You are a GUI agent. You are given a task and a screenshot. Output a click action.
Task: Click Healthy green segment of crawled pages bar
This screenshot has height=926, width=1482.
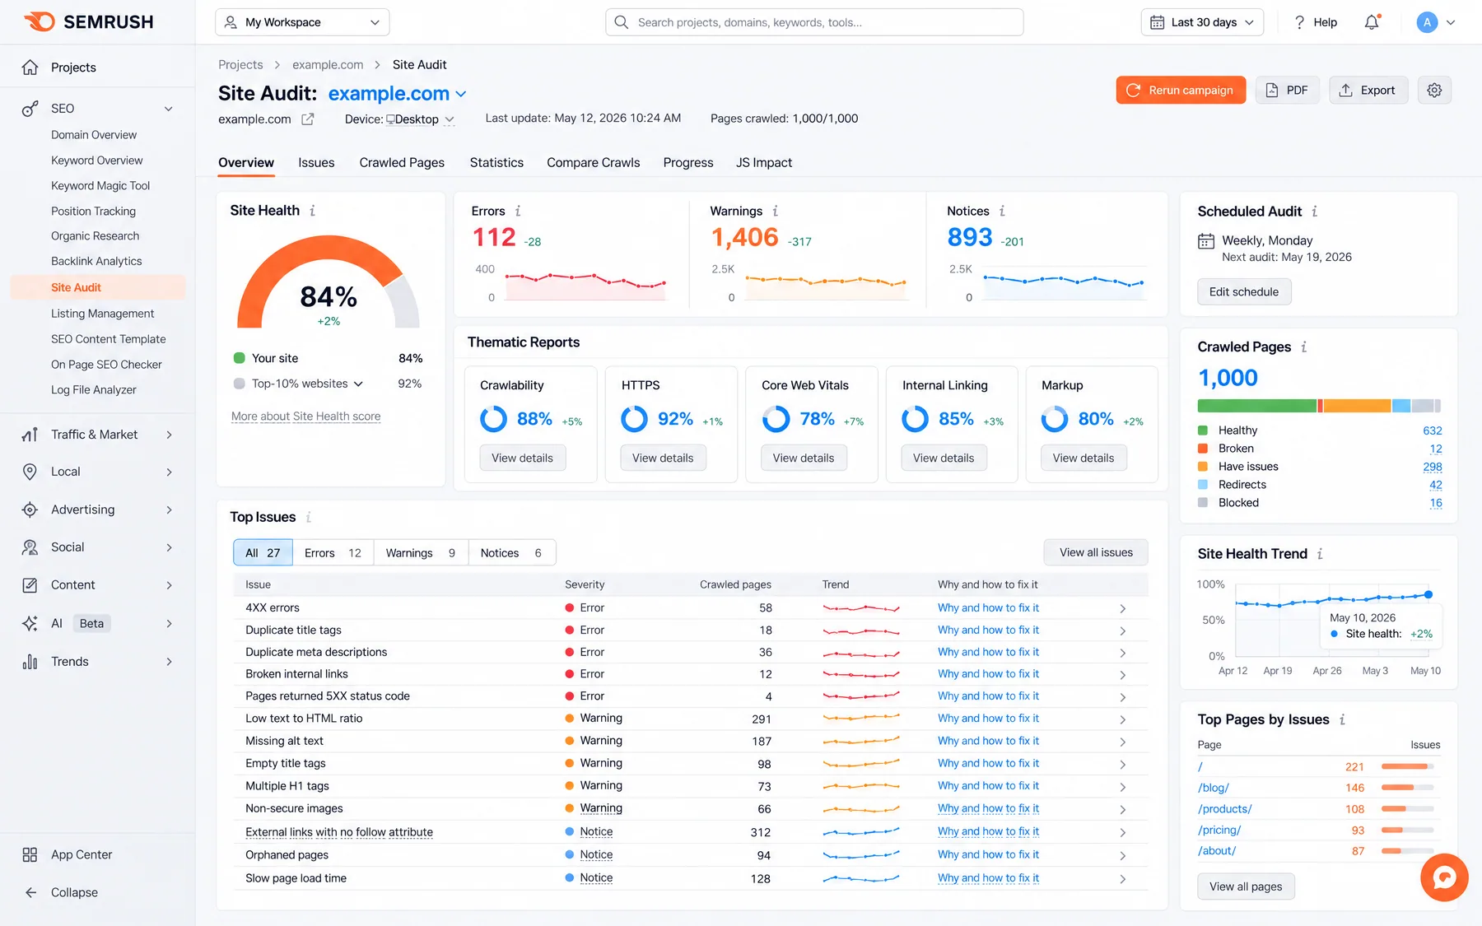(1256, 406)
